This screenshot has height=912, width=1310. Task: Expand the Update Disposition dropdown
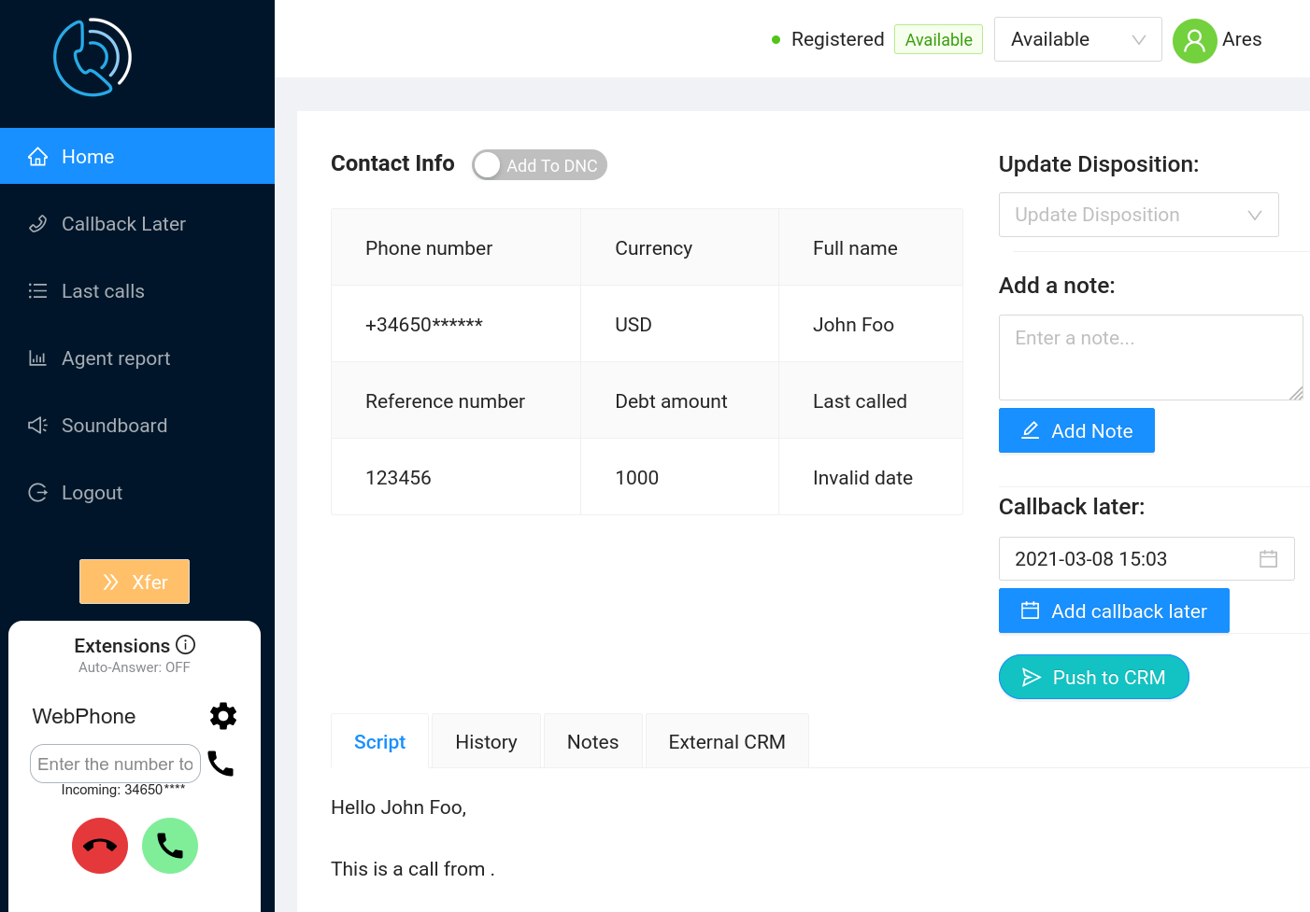[1138, 215]
